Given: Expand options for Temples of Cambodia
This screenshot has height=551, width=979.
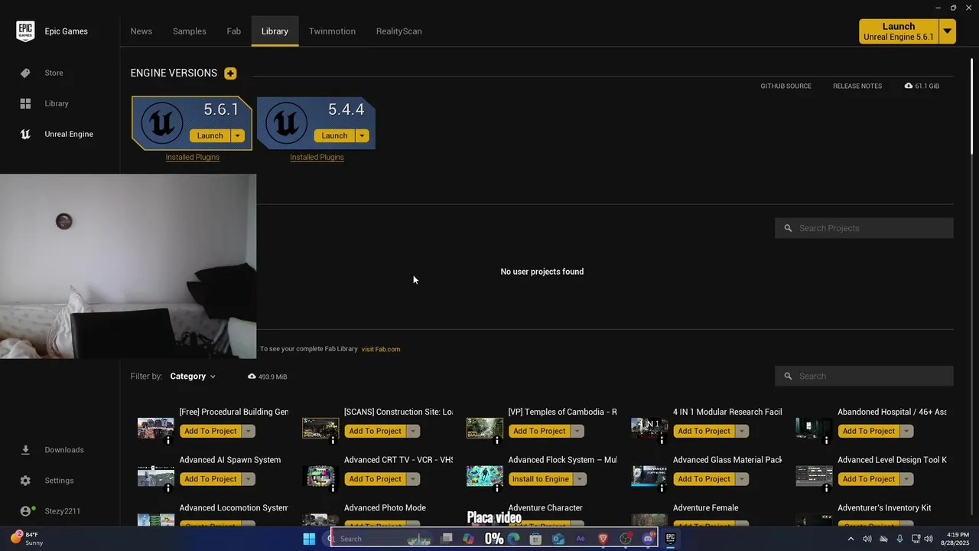Looking at the screenshot, I should [x=577, y=431].
